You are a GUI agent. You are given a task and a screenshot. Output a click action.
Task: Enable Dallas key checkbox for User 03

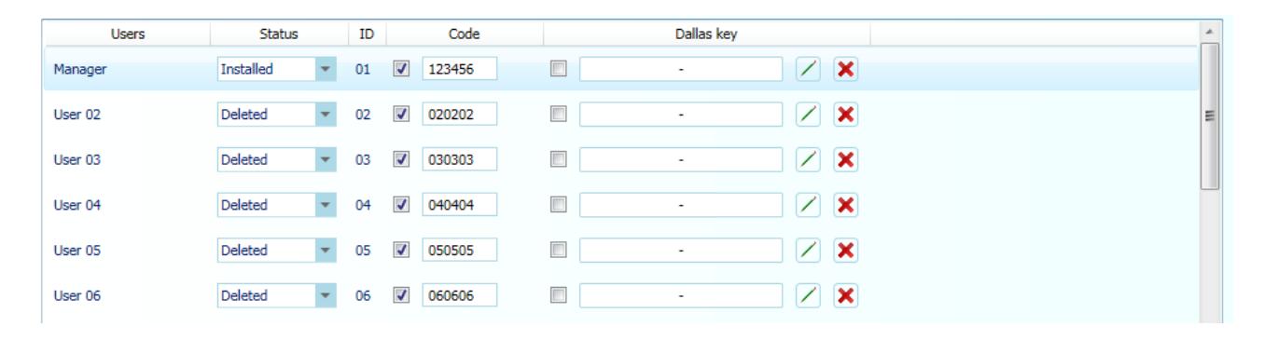pos(558,160)
